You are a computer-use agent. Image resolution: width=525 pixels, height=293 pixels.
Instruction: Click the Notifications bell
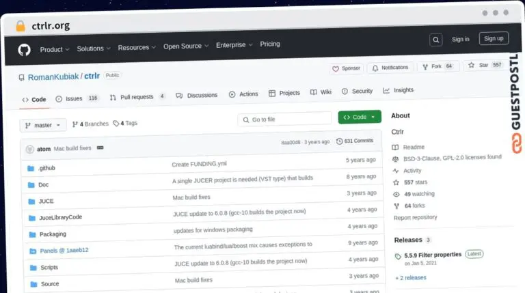[x=390, y=68]
